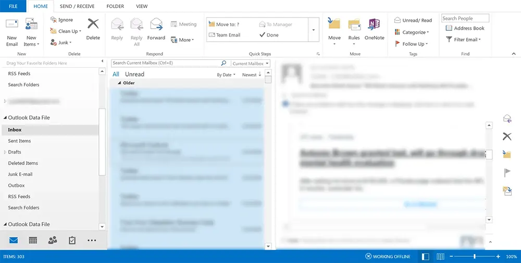Click the flag quick-action icon beside reading pane
Viewport: 521px width, 263px height.
point(507,173)
